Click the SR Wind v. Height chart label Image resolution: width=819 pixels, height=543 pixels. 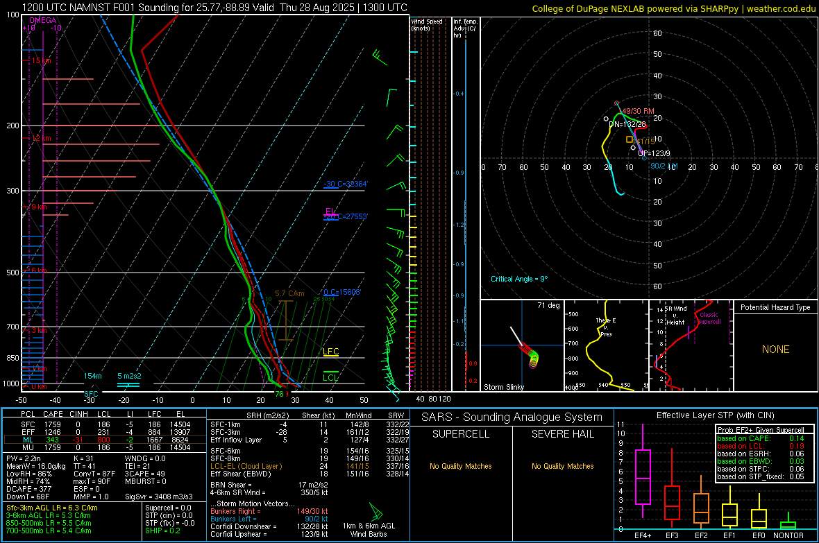(675, 316)
